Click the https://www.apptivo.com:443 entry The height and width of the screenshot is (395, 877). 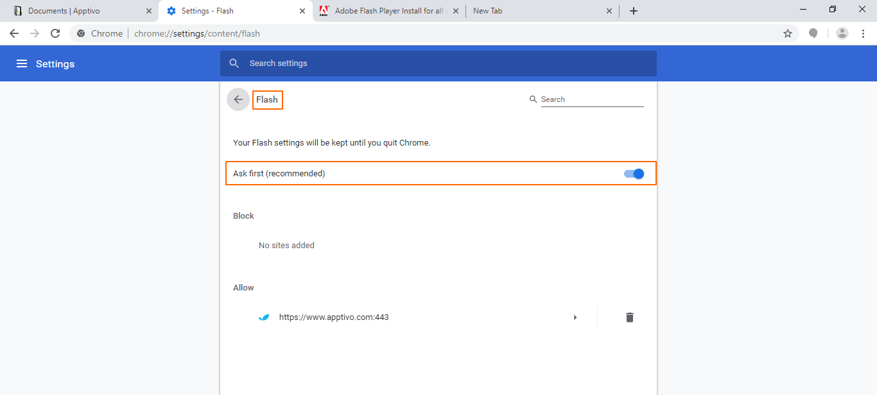(x=334, y=317)
